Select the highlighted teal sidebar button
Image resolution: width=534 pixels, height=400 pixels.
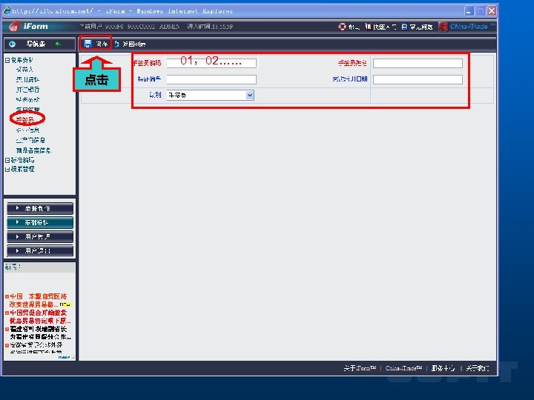[40, 222]
